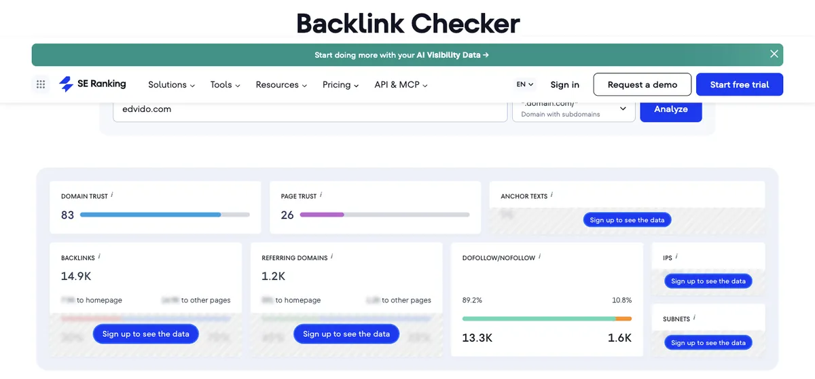Click the SE Ranking logo
Image resolution: width=815 pixels, height=379 pixels.
coord(92,84)
